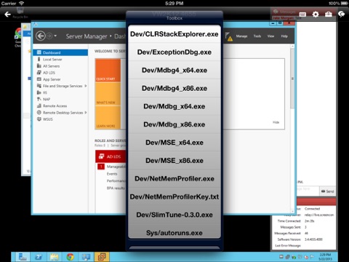Viewport: 349px width, 262px height.
Task: Launch Dev/Mdbg_x86.exe from the Toolbox
Action: click(x=174, y=124)
